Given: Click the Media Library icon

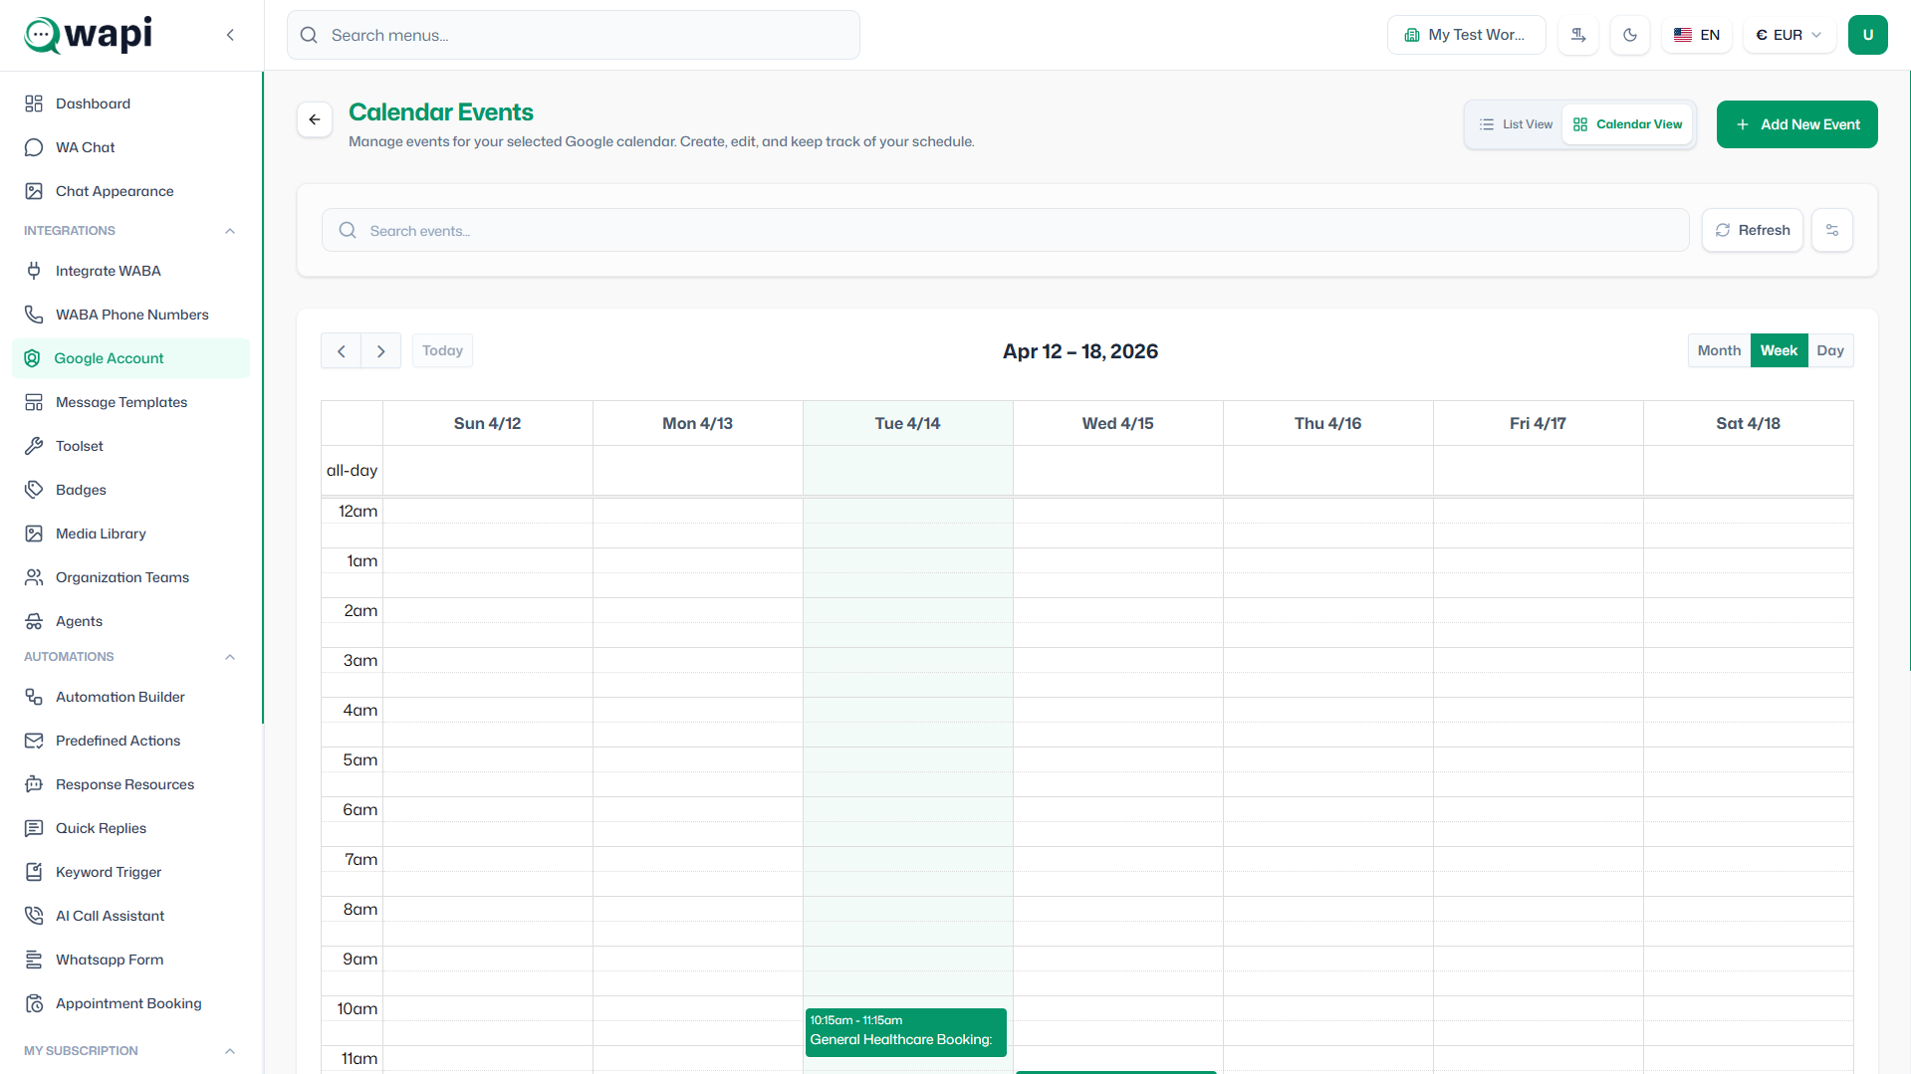Looking at the screenshot, I should pos(34,534).
